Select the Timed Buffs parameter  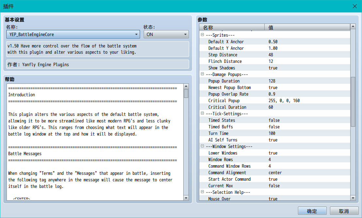coord(275,127)
